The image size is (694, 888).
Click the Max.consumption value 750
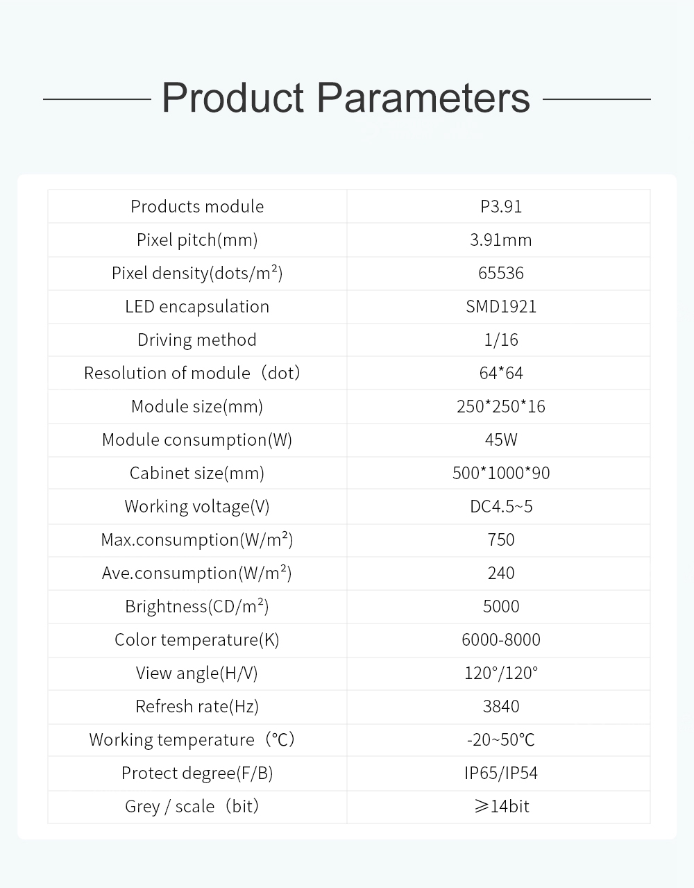click(500, 539)
